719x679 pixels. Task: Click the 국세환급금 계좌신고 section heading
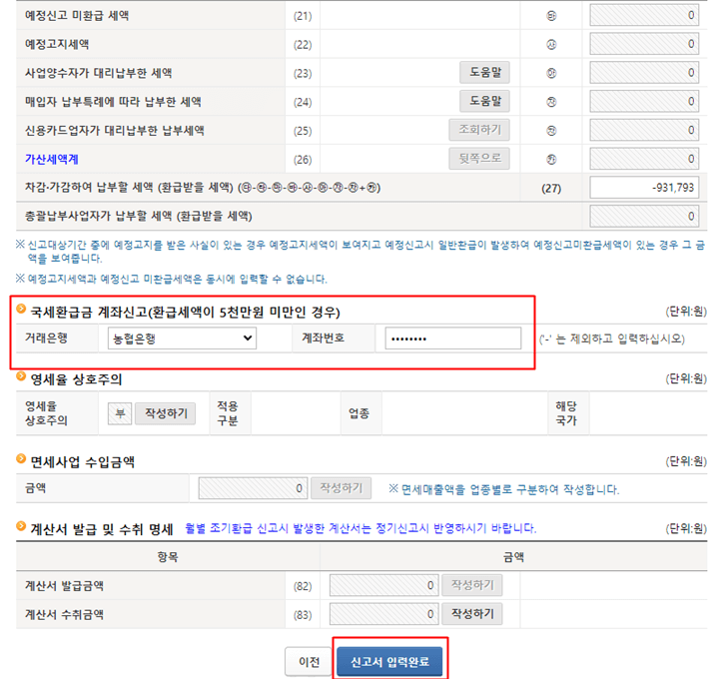185,313
